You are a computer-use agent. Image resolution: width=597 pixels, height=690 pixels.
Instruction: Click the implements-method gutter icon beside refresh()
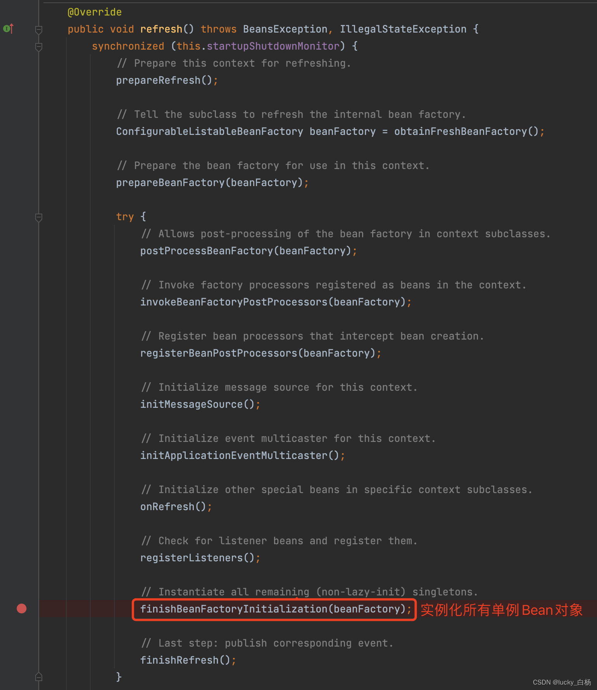8,29
